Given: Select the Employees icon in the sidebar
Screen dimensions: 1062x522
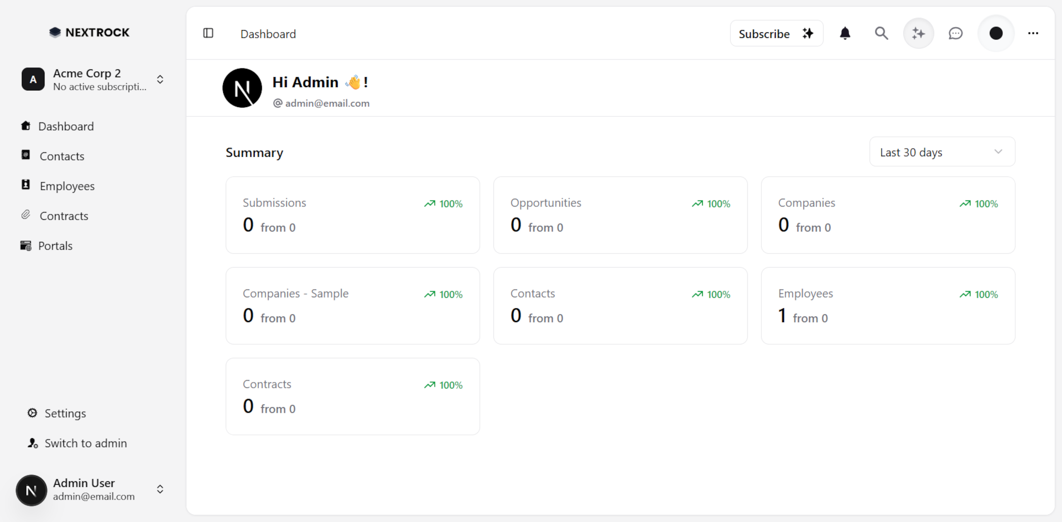Looking at the screenshot, I should [x=26, y=185].
